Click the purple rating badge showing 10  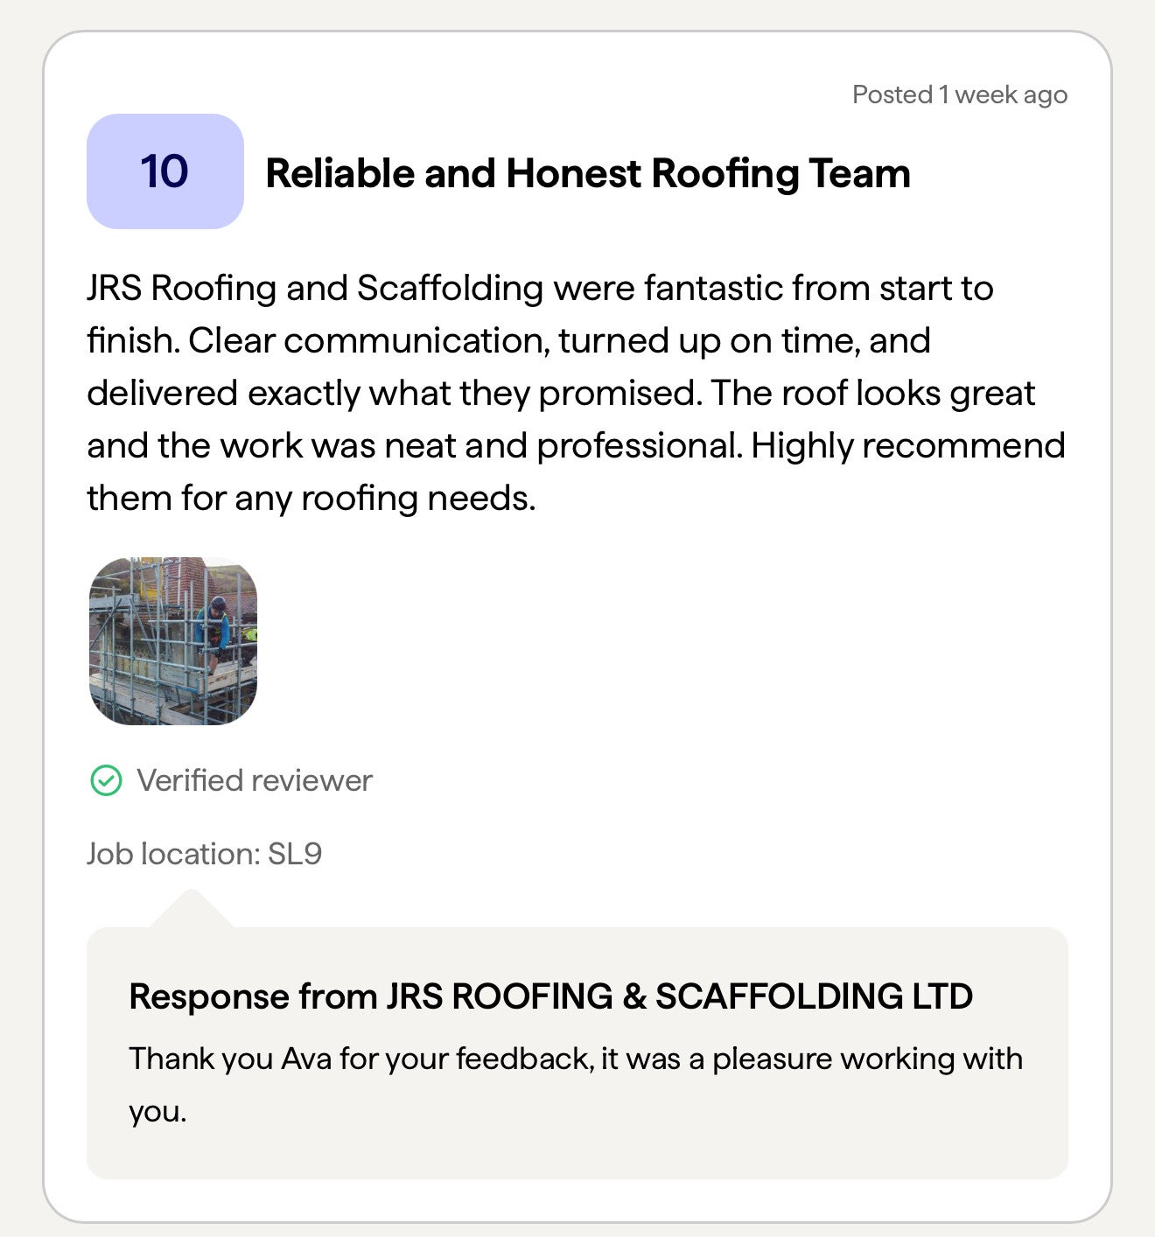coord(164,171)
